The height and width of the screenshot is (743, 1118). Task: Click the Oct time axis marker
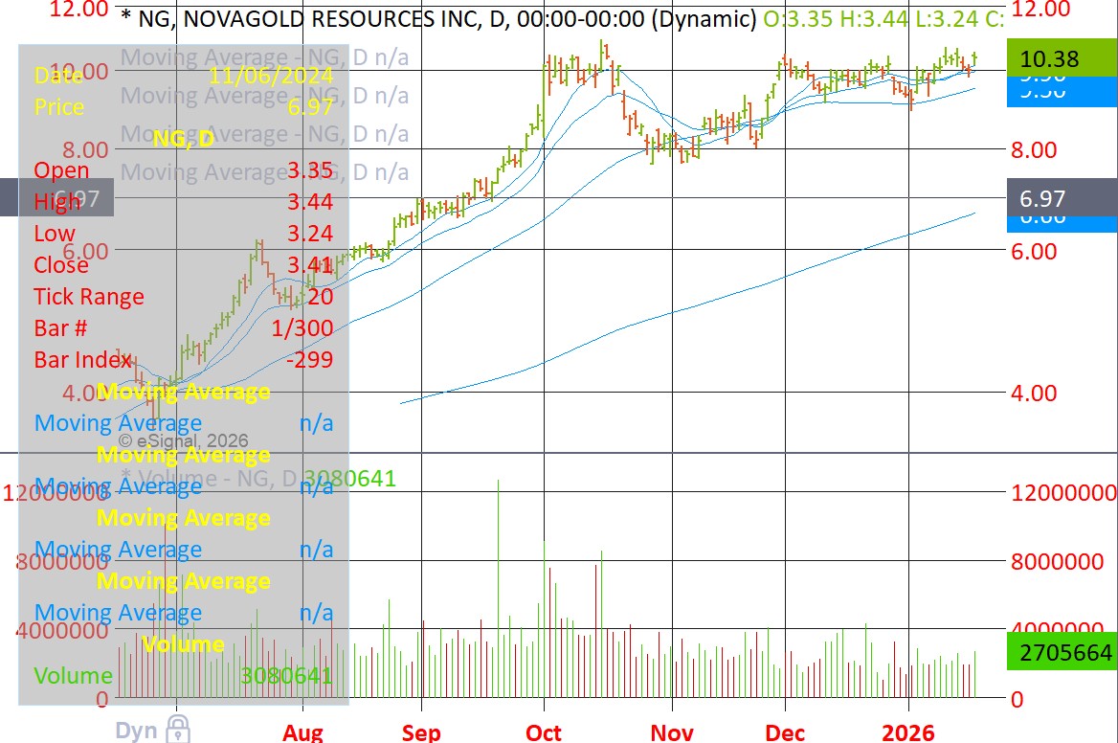[544, 732]
